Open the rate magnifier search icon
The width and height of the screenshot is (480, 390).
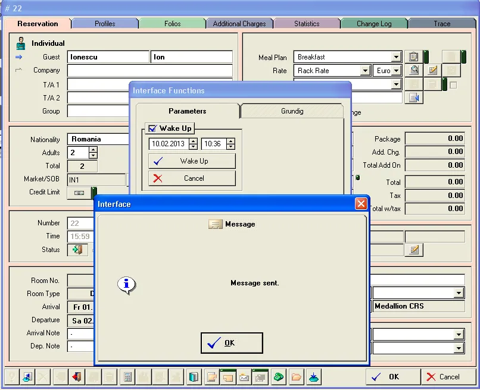coord(413,70)
